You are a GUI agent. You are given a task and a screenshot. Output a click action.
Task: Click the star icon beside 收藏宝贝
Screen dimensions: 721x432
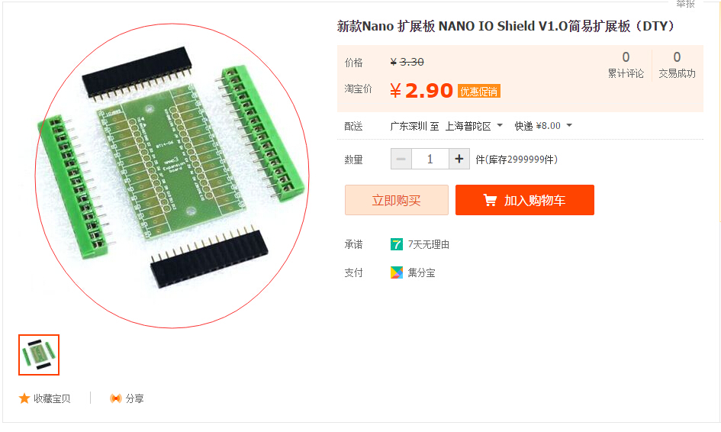click(x=24, y=398)
